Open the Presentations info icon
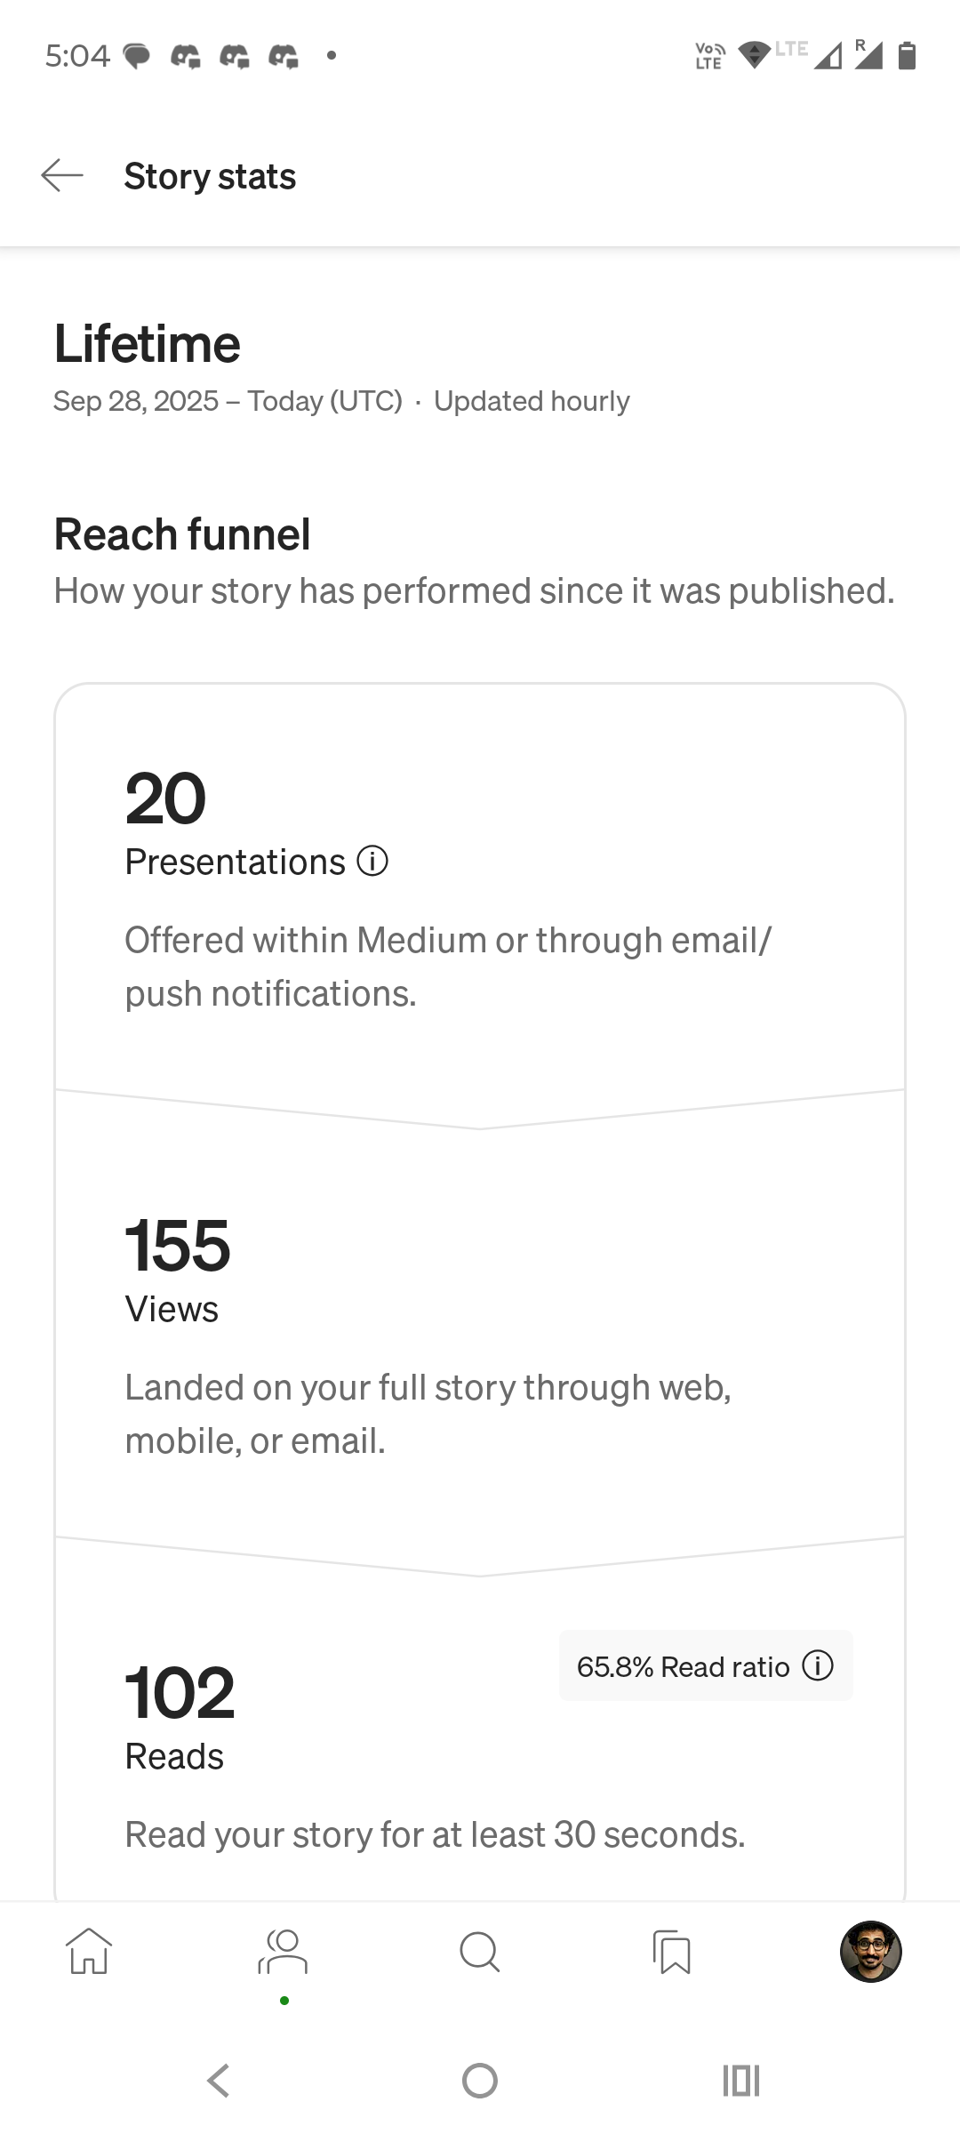Image resolution: width=960 pixels, height=2134 pixels. coord(372,862)
